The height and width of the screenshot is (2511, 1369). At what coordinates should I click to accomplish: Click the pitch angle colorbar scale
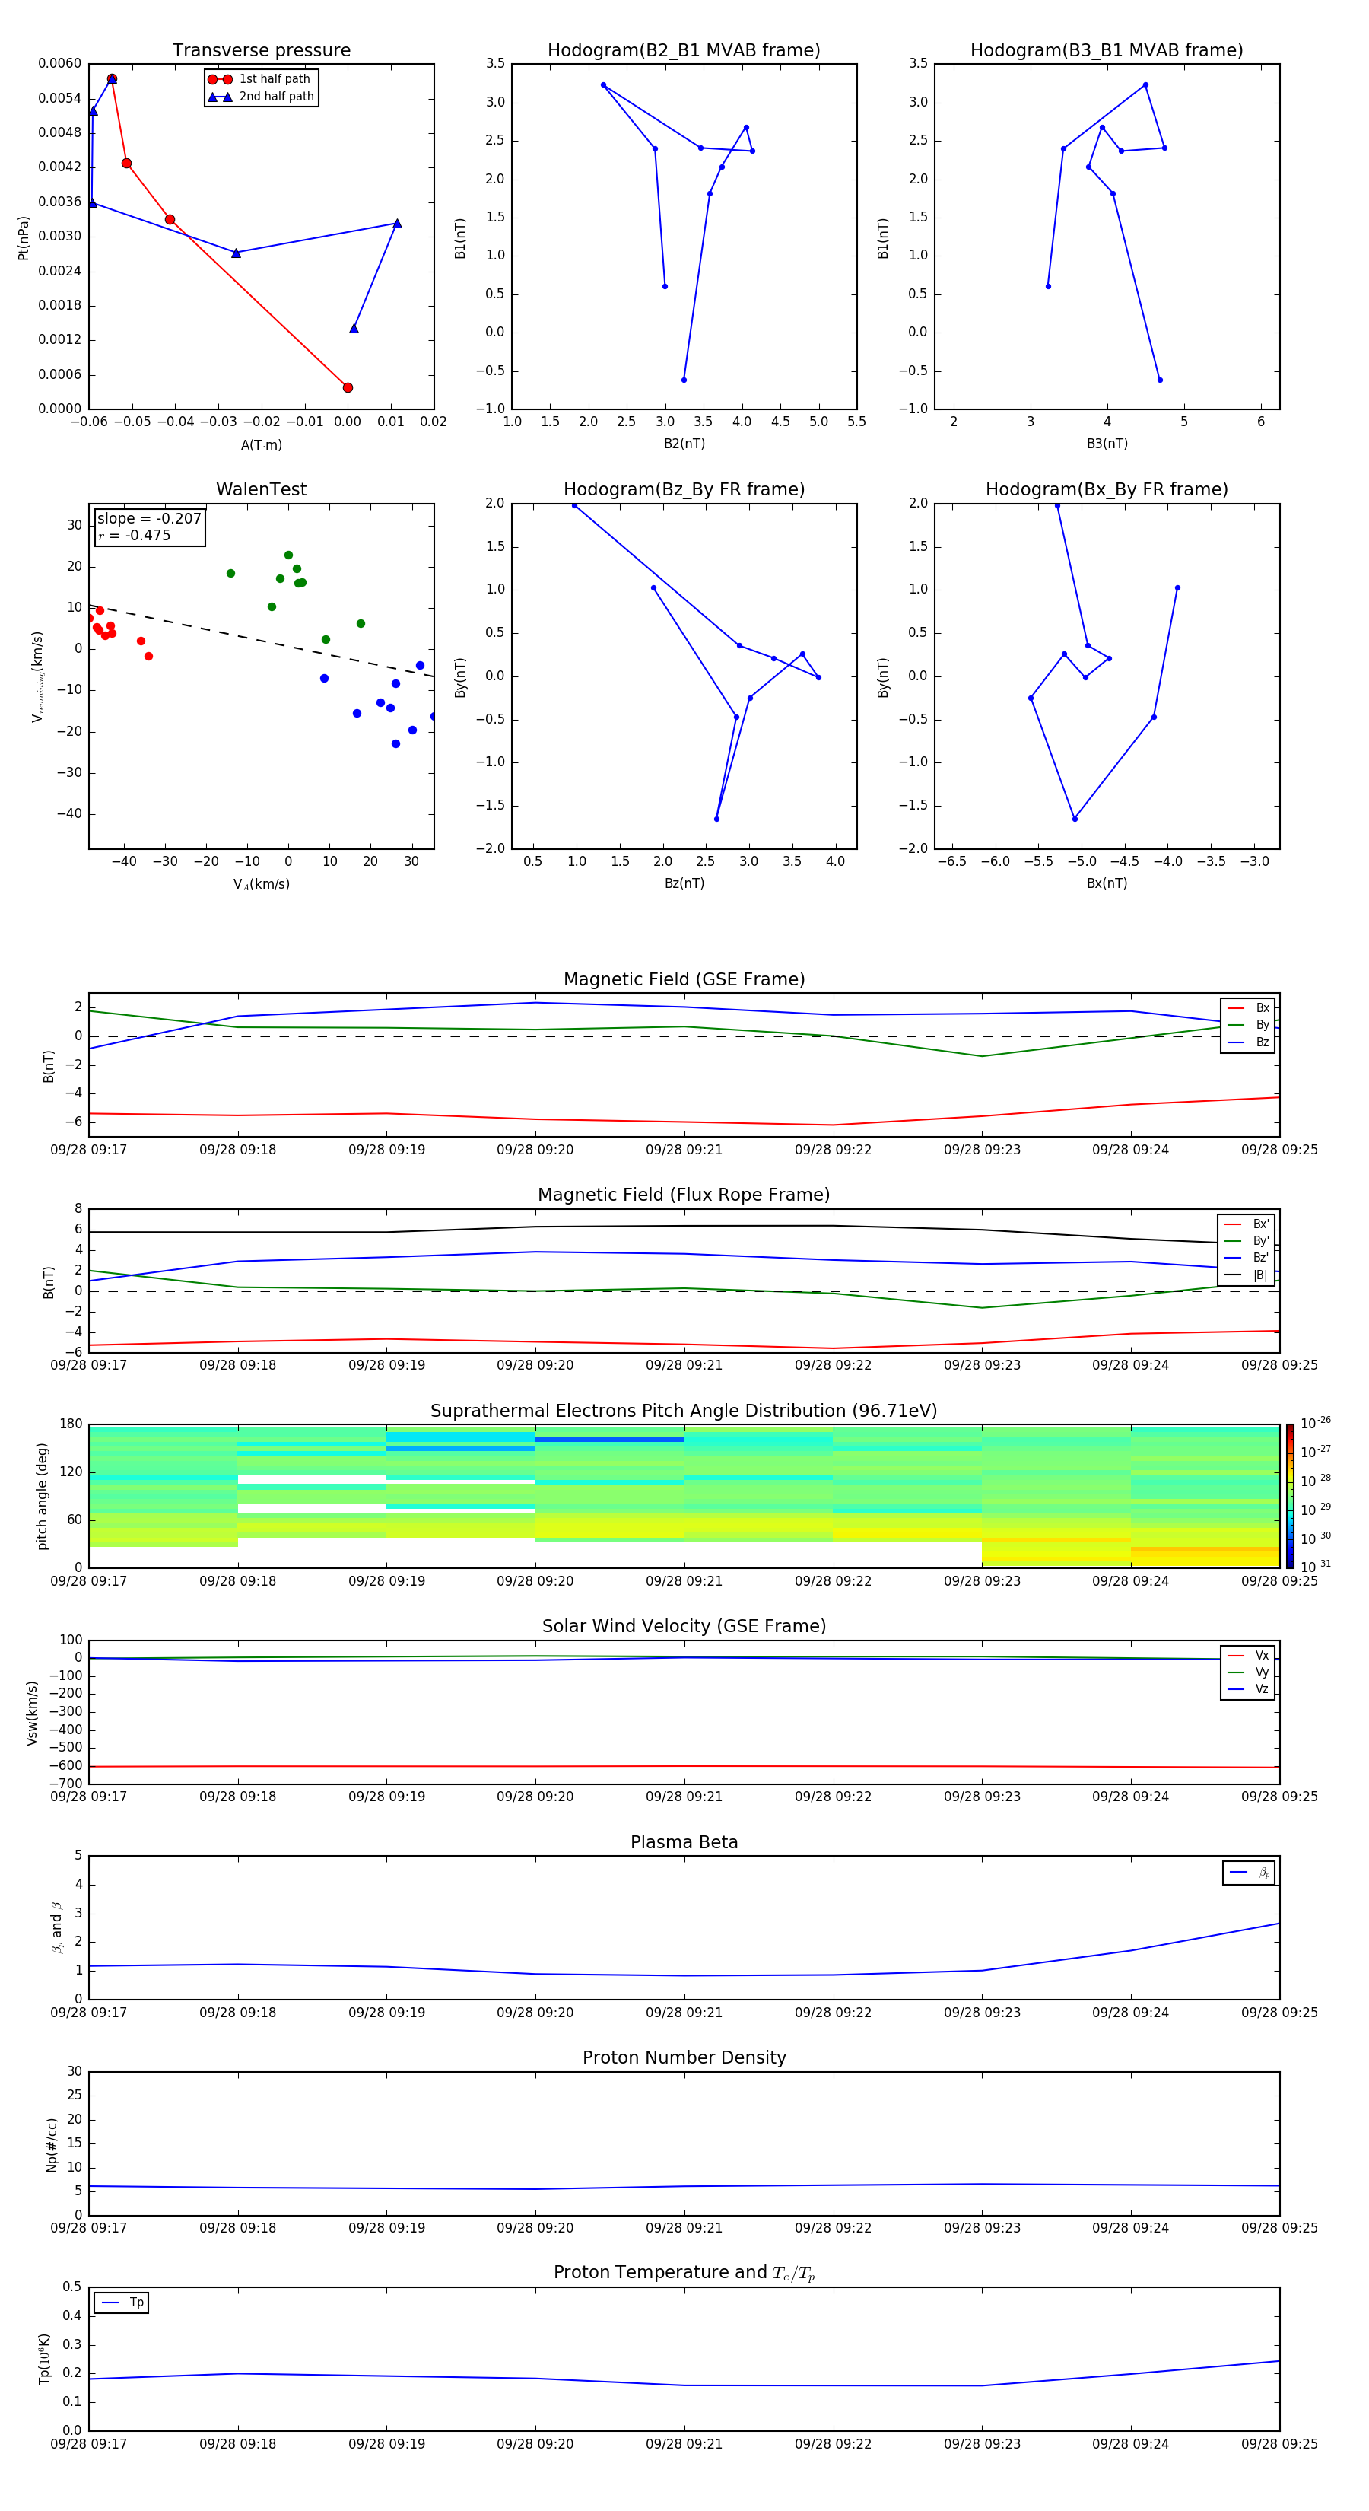point(1290,1496)
